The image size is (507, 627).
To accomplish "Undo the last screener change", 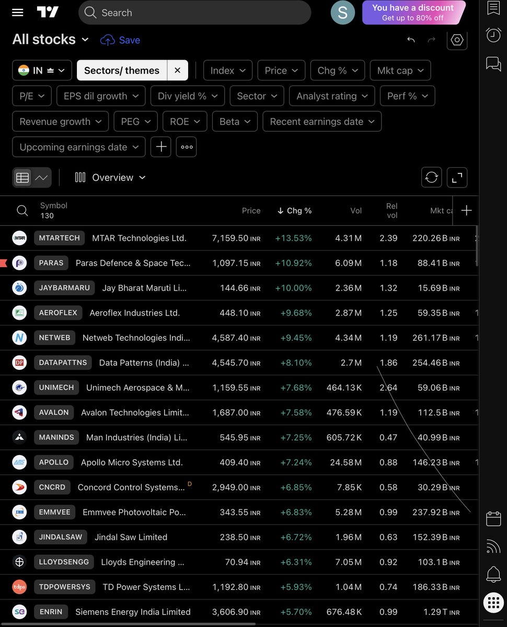I will point(411,40).
